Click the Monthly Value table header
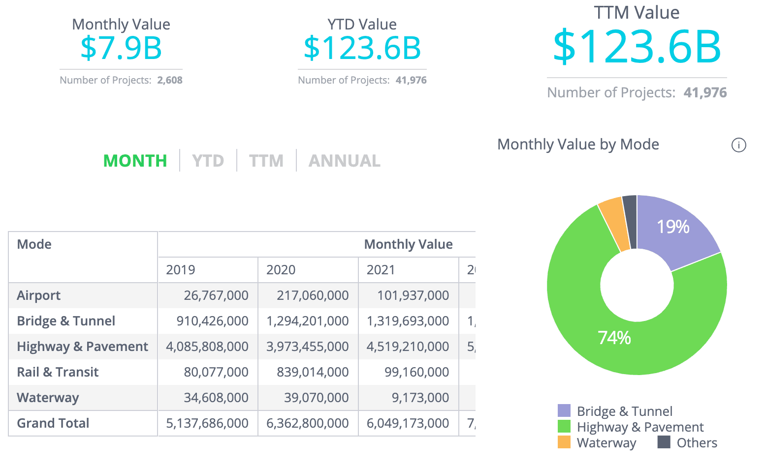This screenshot has width=765, height=467. tap(408, 244)
